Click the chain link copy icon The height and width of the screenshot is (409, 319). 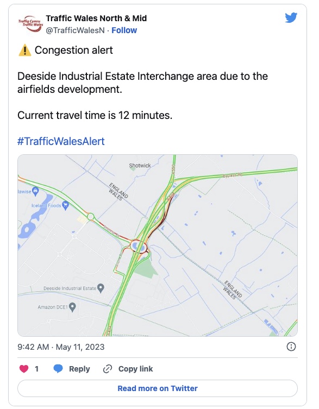(108, 369)
